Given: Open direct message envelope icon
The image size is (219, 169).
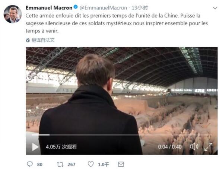Looking at the screenshot, I should [121, 164].
